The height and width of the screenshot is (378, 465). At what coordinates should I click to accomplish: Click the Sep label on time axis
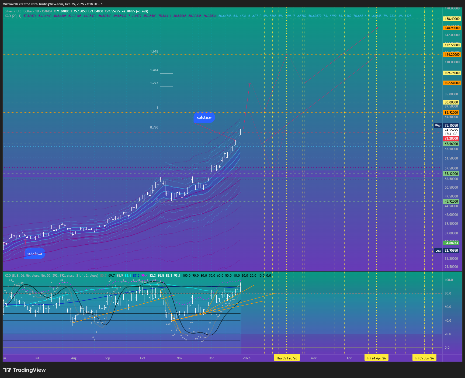coord(107,358)
